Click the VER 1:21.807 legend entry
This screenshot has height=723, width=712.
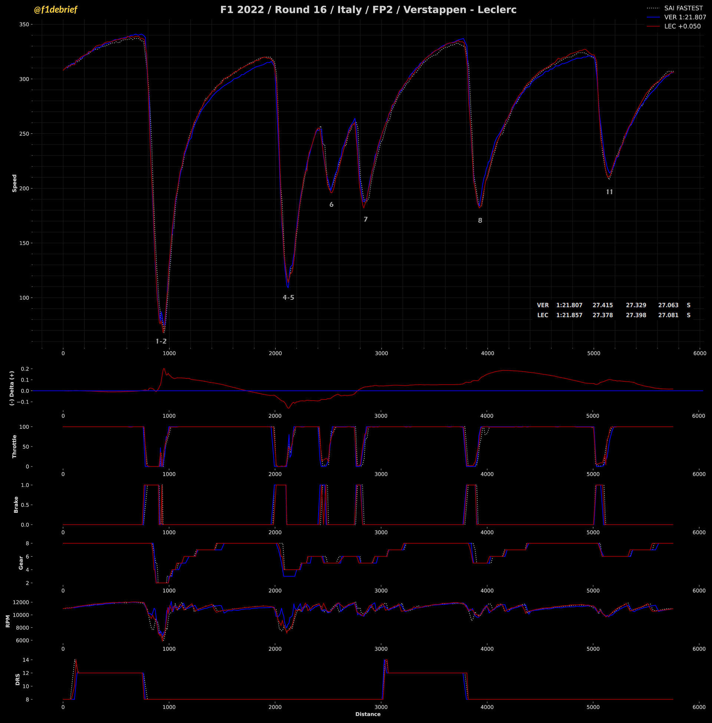[685, 17]
